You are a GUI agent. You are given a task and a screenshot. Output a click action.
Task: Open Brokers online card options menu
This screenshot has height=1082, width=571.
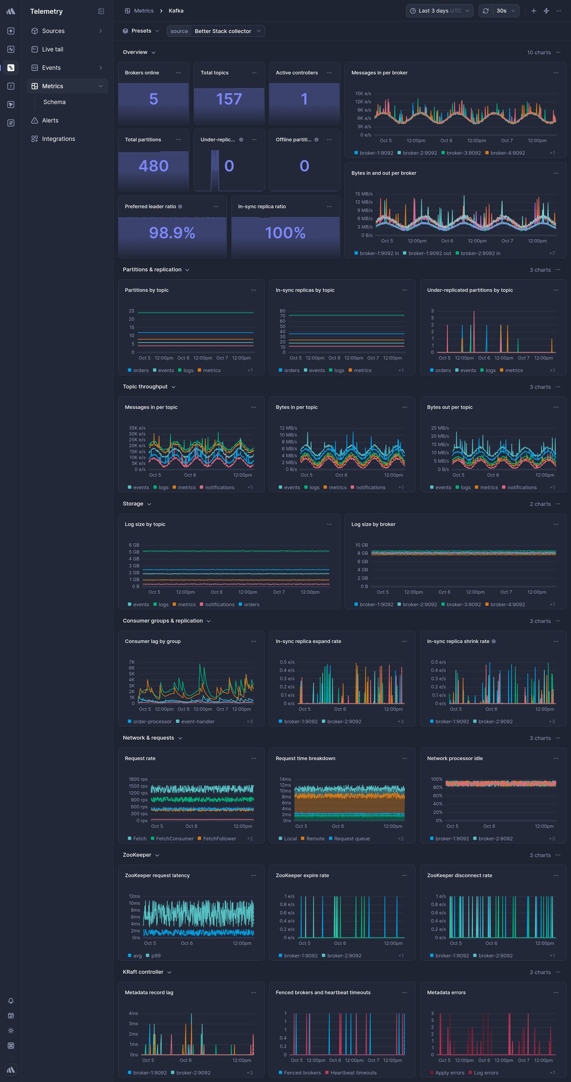pos(179,73)
